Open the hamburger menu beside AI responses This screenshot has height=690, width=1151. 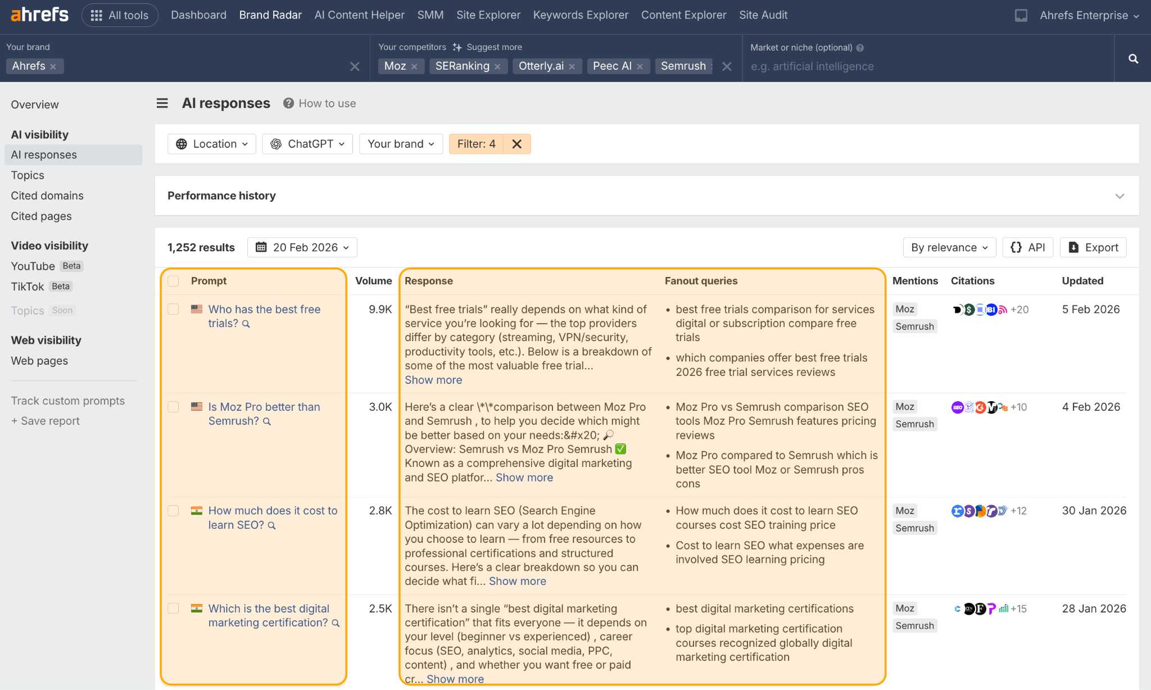(x=162, y=103)
